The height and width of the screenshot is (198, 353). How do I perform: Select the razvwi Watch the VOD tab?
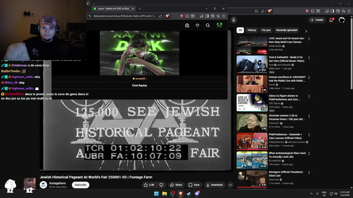113,9
